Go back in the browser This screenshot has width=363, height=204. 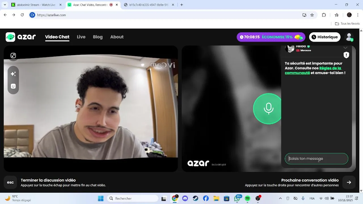[5, 15]
